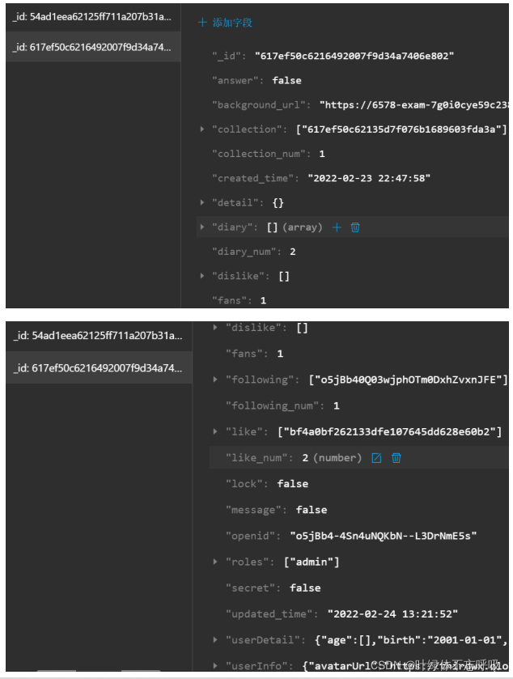The image size is (513, 679).
Task: Delete the diary field with trash icon
Action: point(355,227)
